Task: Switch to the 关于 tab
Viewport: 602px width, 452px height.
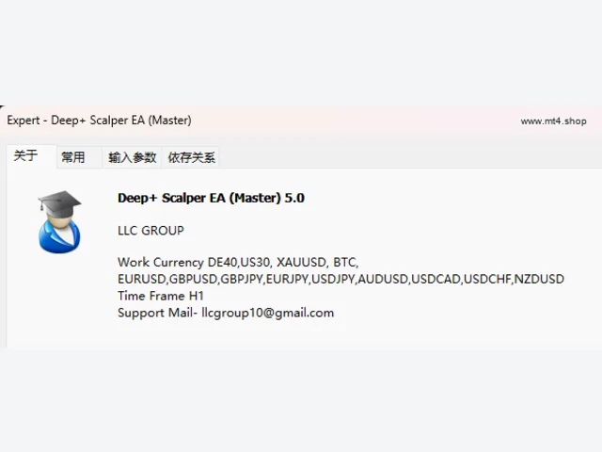Action: pyautogui.click(x=31, y=156)
